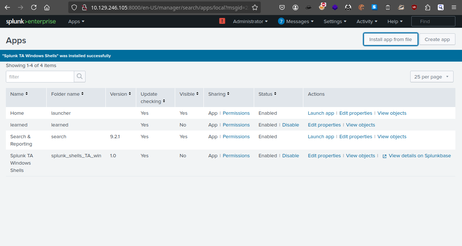
Task: Click into the apps filter text field
Action: pyautogui.click(x=40, y=77)
